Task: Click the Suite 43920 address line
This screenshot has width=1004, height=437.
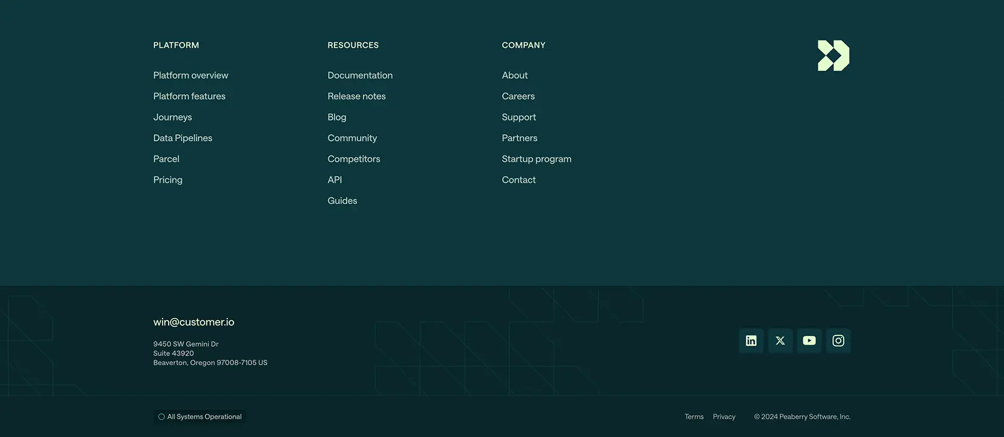Action: coord(174,354)
